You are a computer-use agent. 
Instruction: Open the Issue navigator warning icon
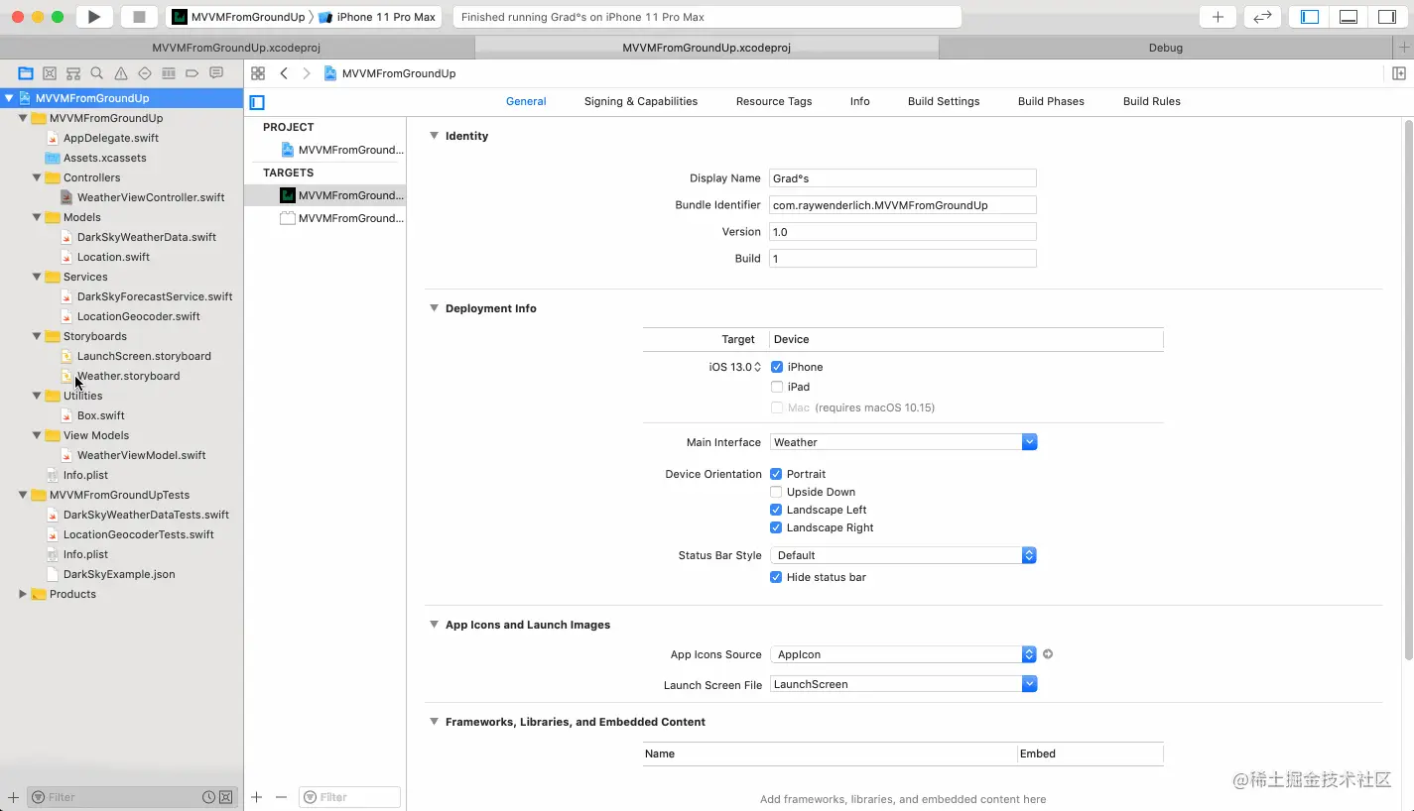[121, 73]
